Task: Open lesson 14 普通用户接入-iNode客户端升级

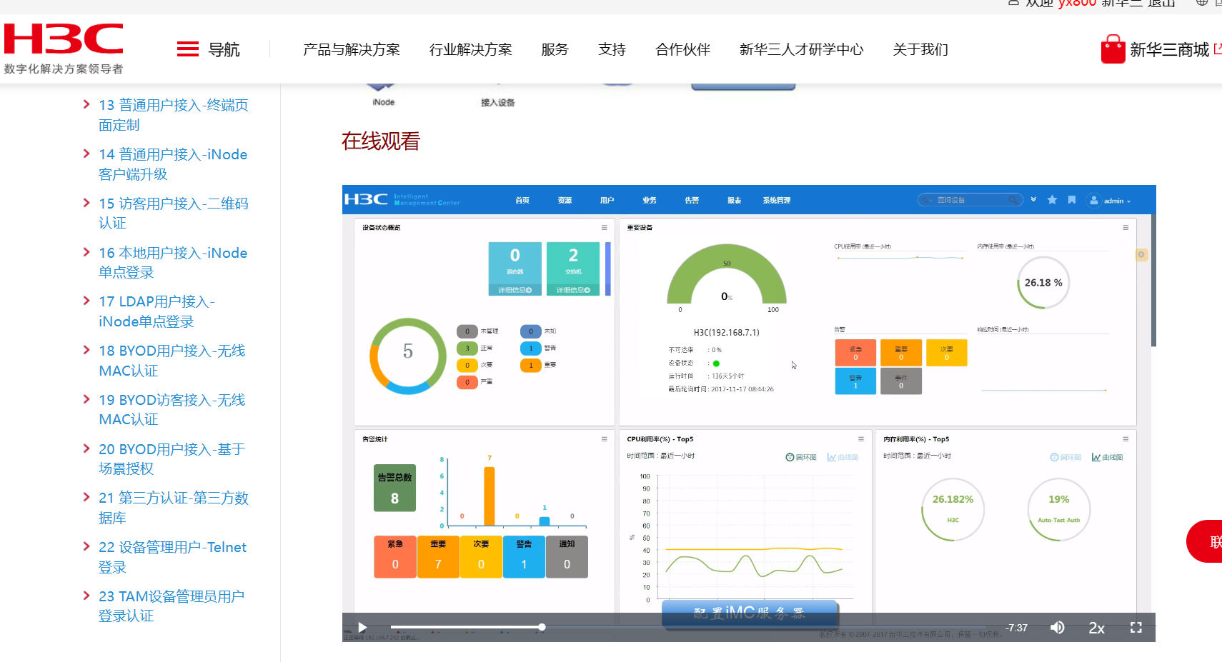Action: pos(173,164)
